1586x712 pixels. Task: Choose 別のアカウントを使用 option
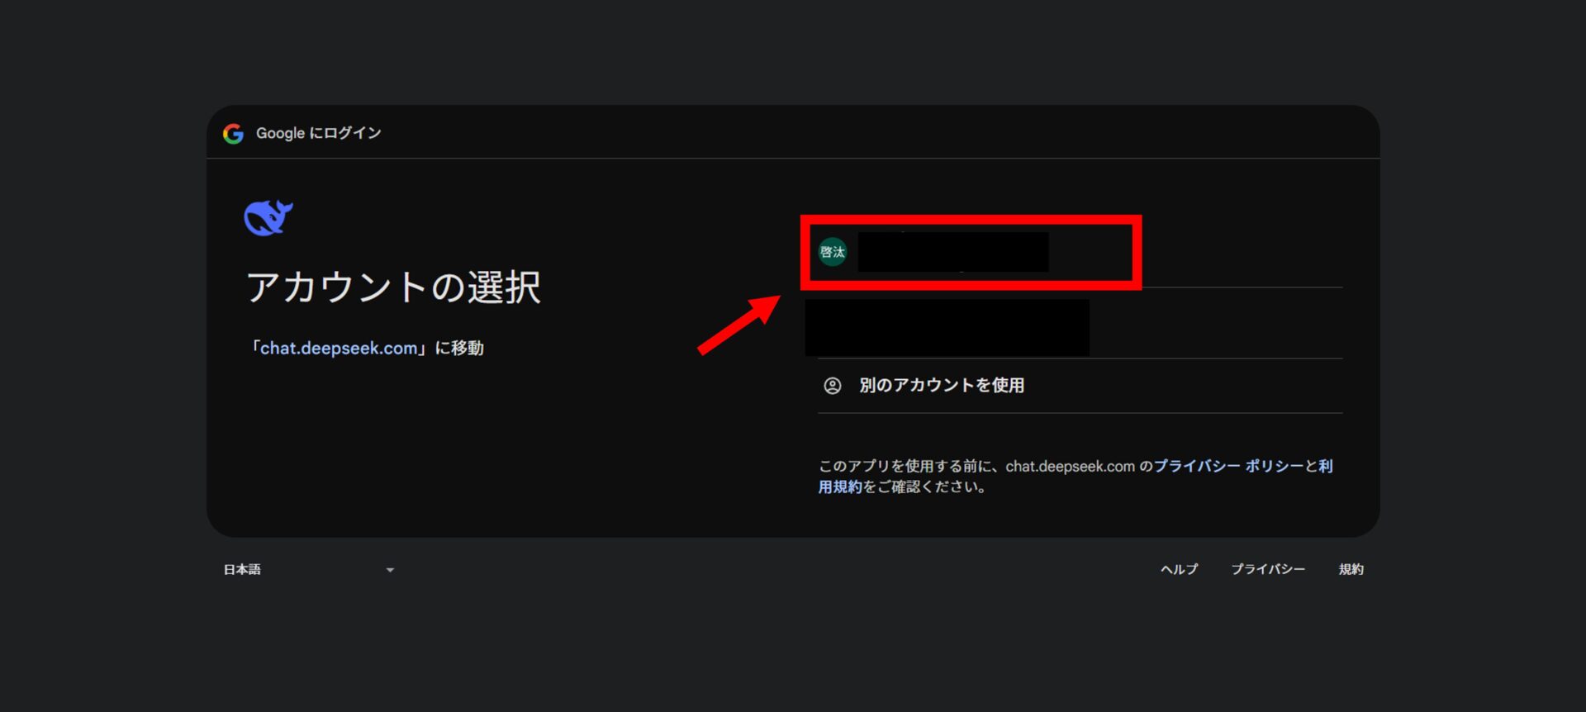pos(1080,386)
